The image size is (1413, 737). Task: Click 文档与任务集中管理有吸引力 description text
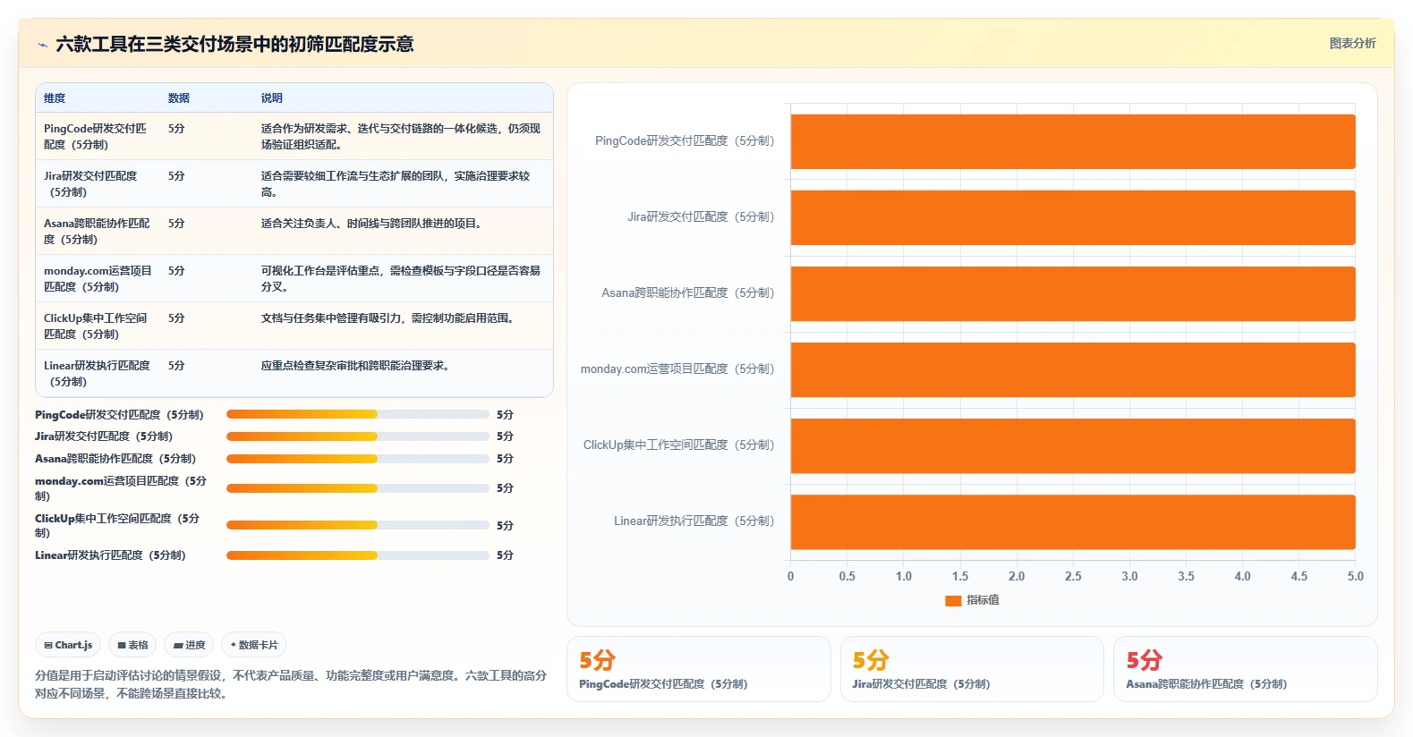point(390,318)
